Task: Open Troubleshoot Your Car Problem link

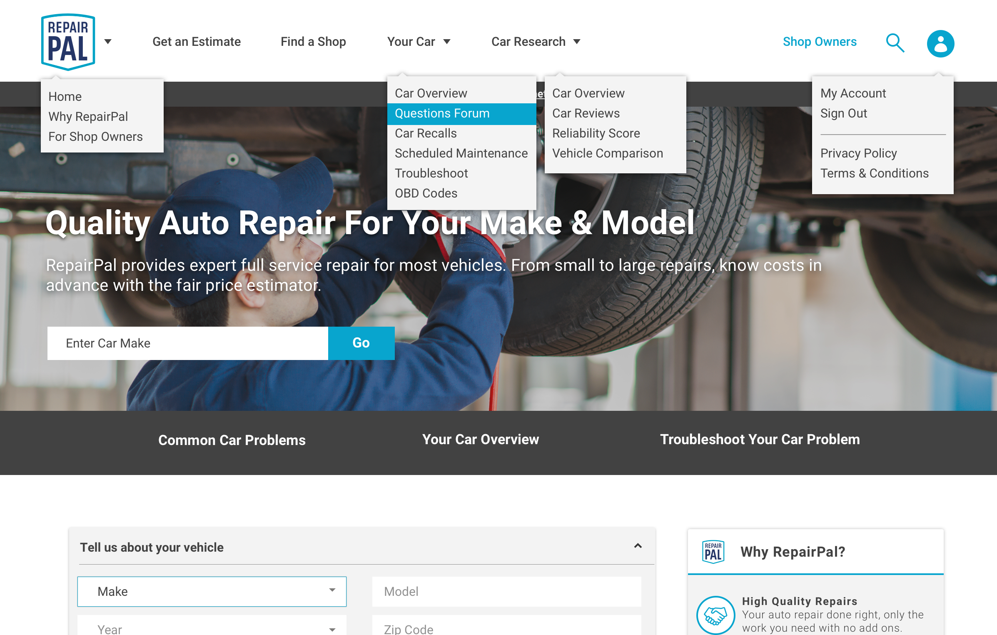Action: [x=760, y=439]
